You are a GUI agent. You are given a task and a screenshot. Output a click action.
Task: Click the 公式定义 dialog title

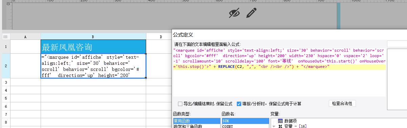183,35
